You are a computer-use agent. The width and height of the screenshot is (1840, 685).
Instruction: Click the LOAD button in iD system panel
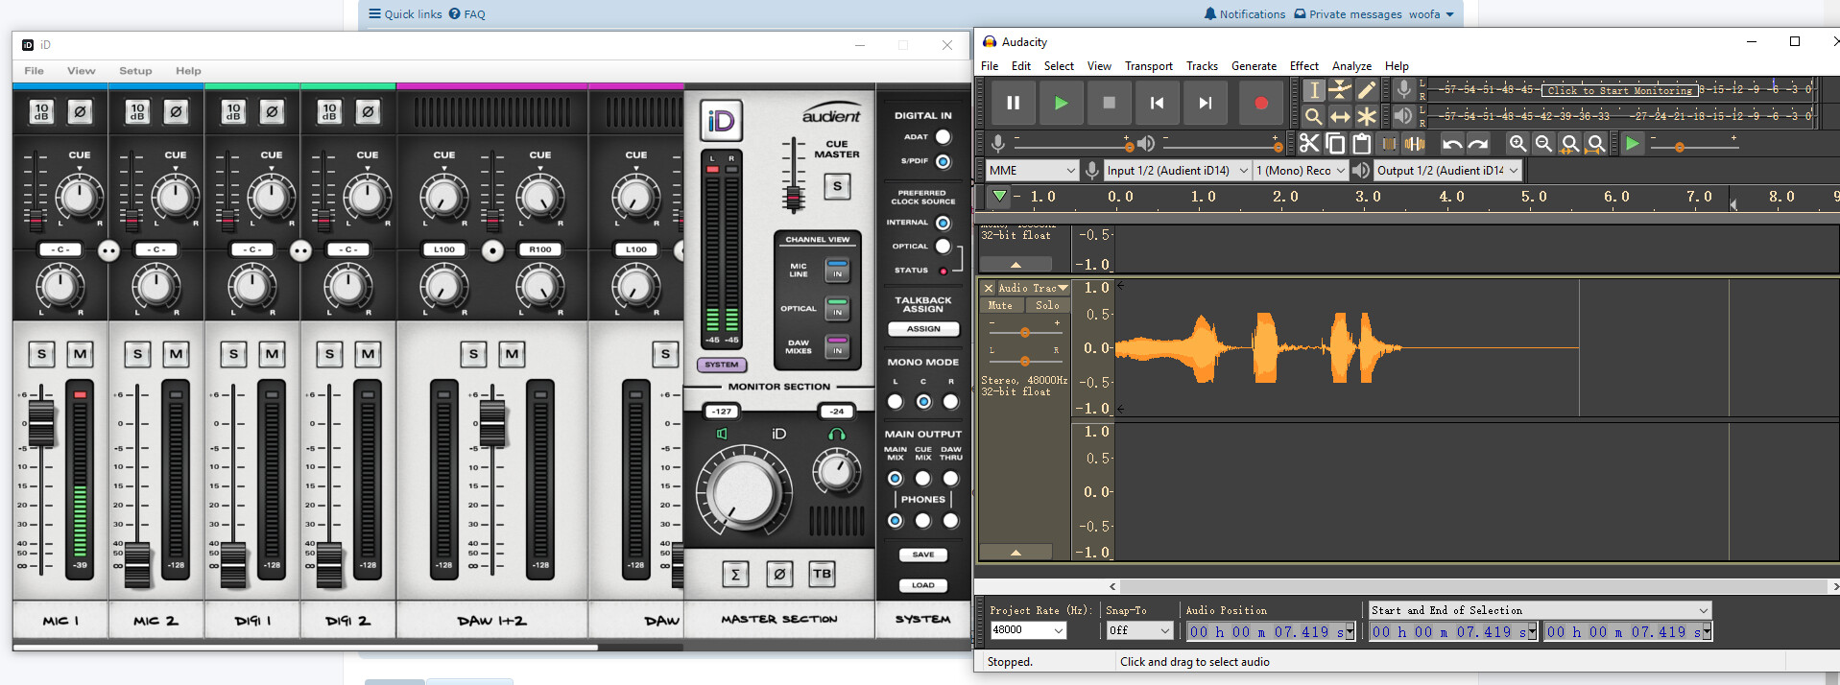click(x=923, y=585)
